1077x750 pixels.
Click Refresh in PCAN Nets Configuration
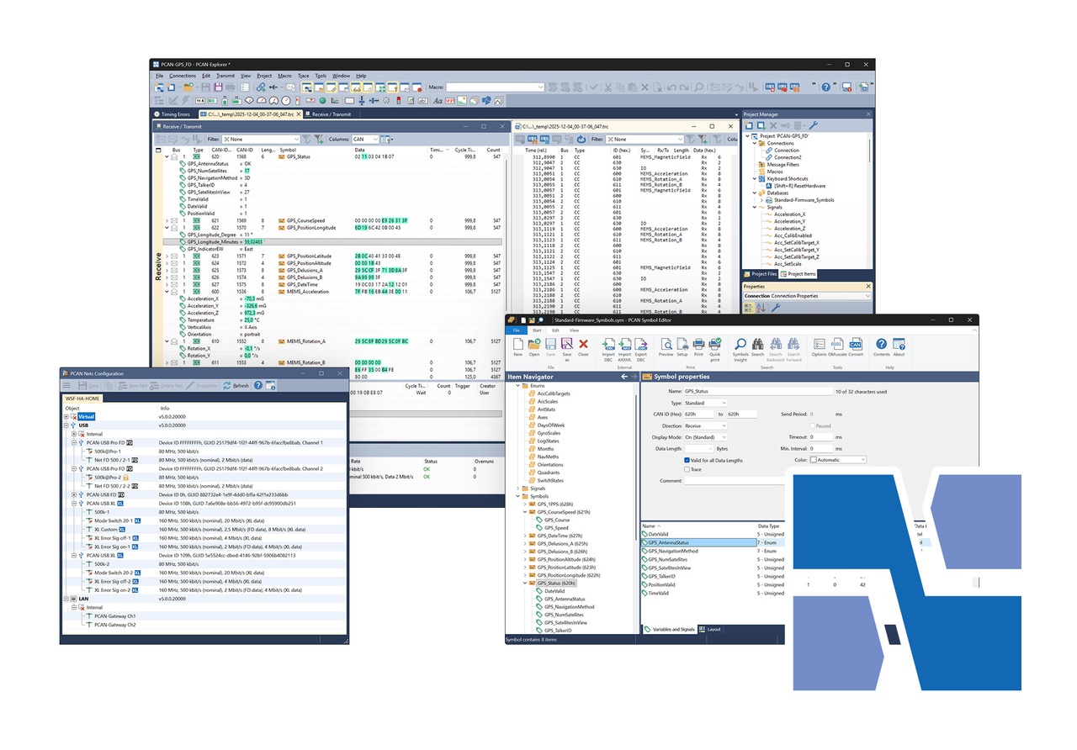coord(236,385)
